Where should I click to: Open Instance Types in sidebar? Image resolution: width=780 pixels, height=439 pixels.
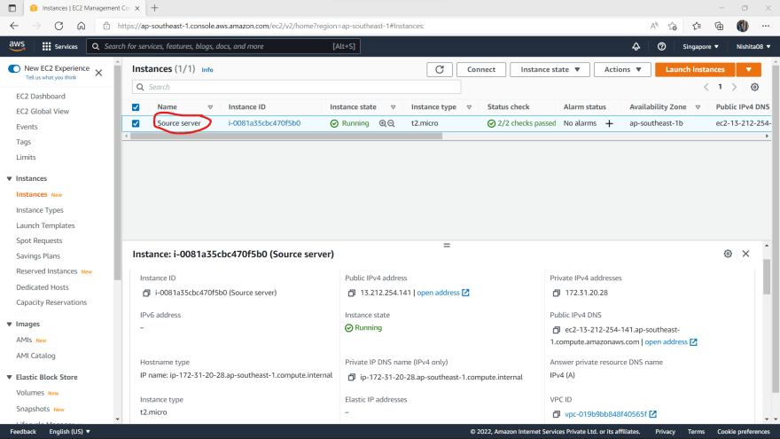[39, 210]
